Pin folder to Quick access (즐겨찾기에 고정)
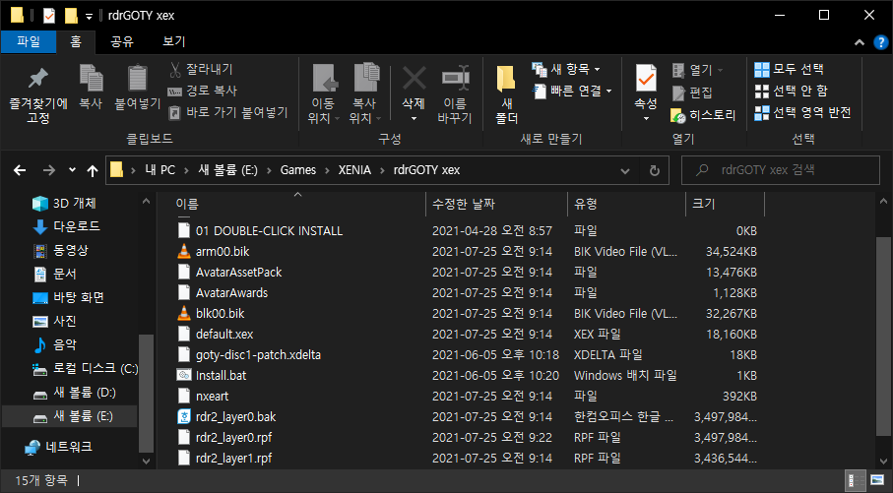This screenshot has height=493, width=893. click(x=38, y=95)
